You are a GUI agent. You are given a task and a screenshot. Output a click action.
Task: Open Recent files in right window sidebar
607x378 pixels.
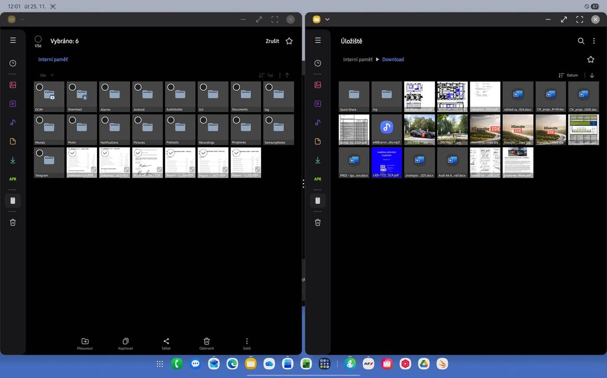[318, 63]
